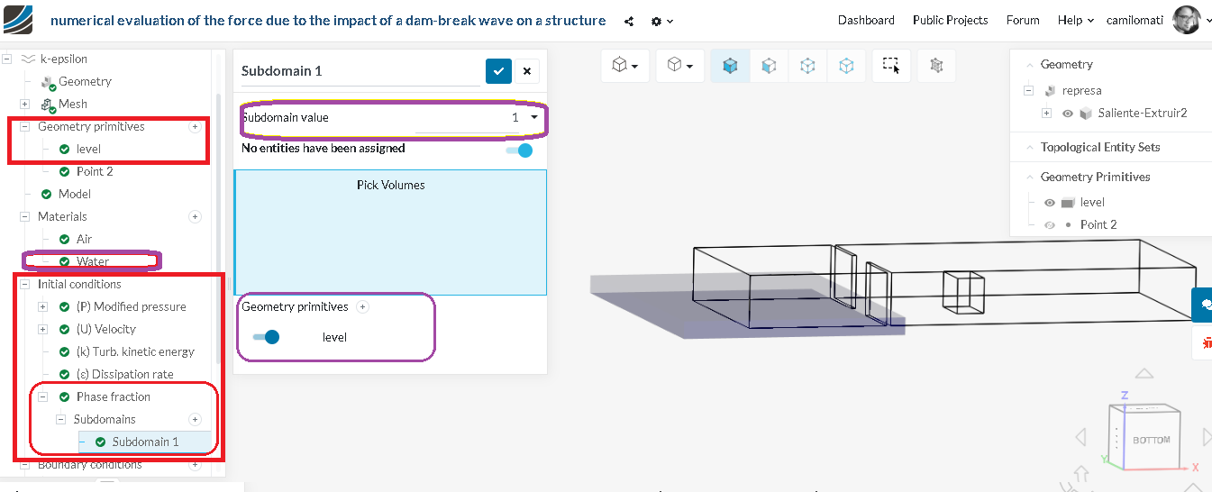
Task: Close the Subdomain 1 panel
Action: click(x=527, y=71)
